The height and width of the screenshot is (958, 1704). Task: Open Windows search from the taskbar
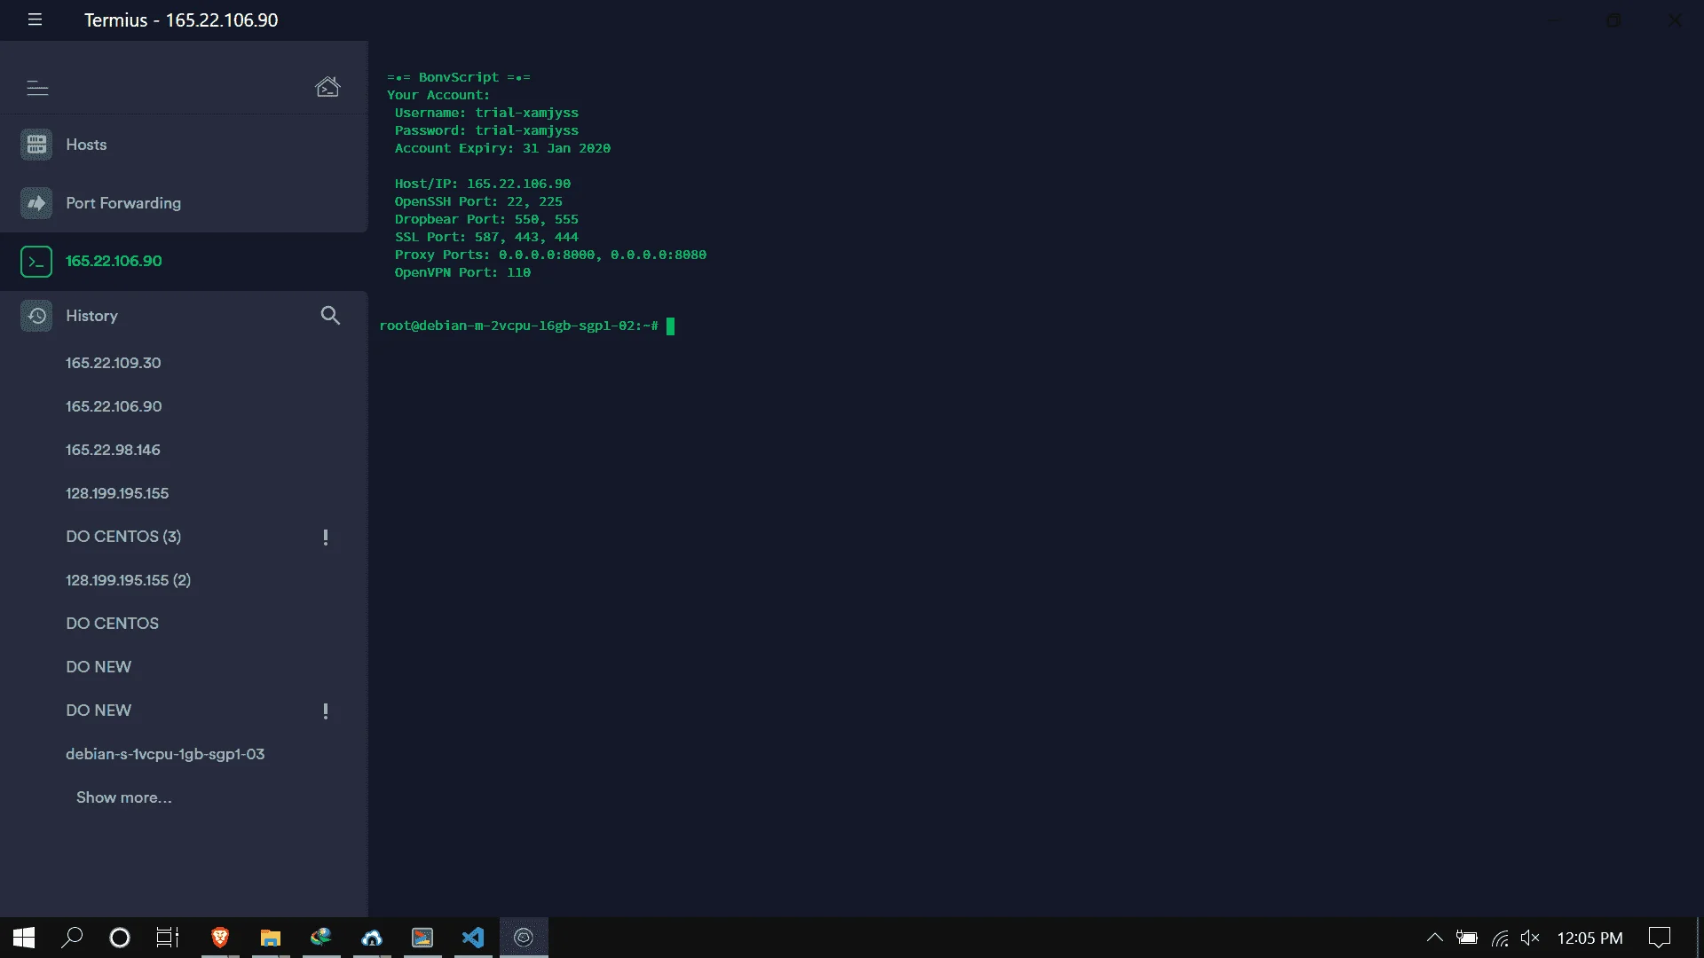(72, 938)
